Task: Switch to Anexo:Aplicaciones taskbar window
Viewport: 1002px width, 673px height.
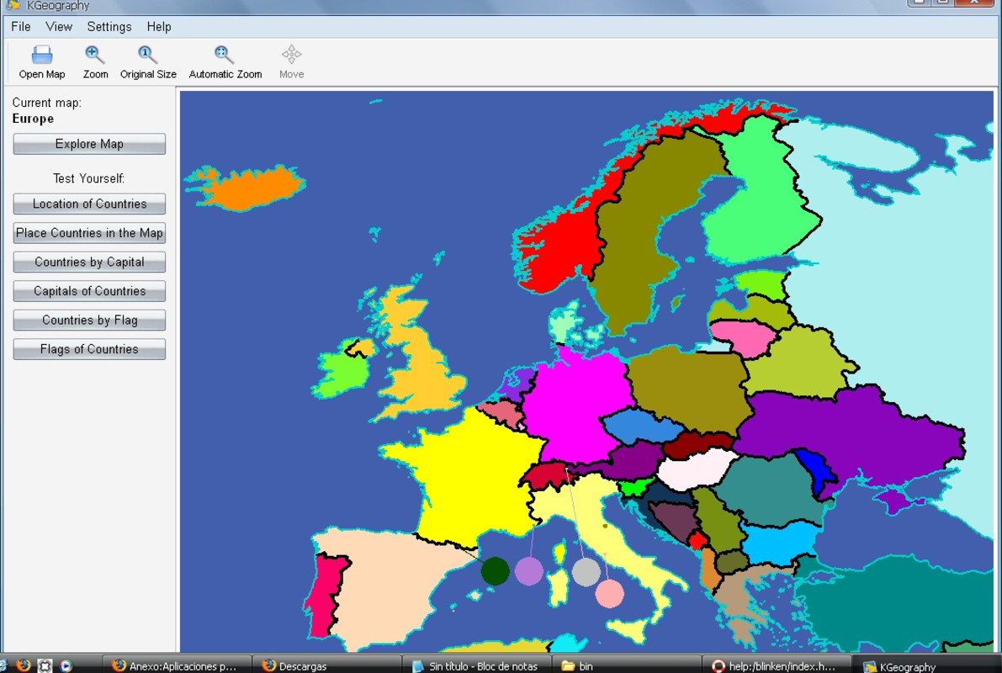Action: (177, 665)
